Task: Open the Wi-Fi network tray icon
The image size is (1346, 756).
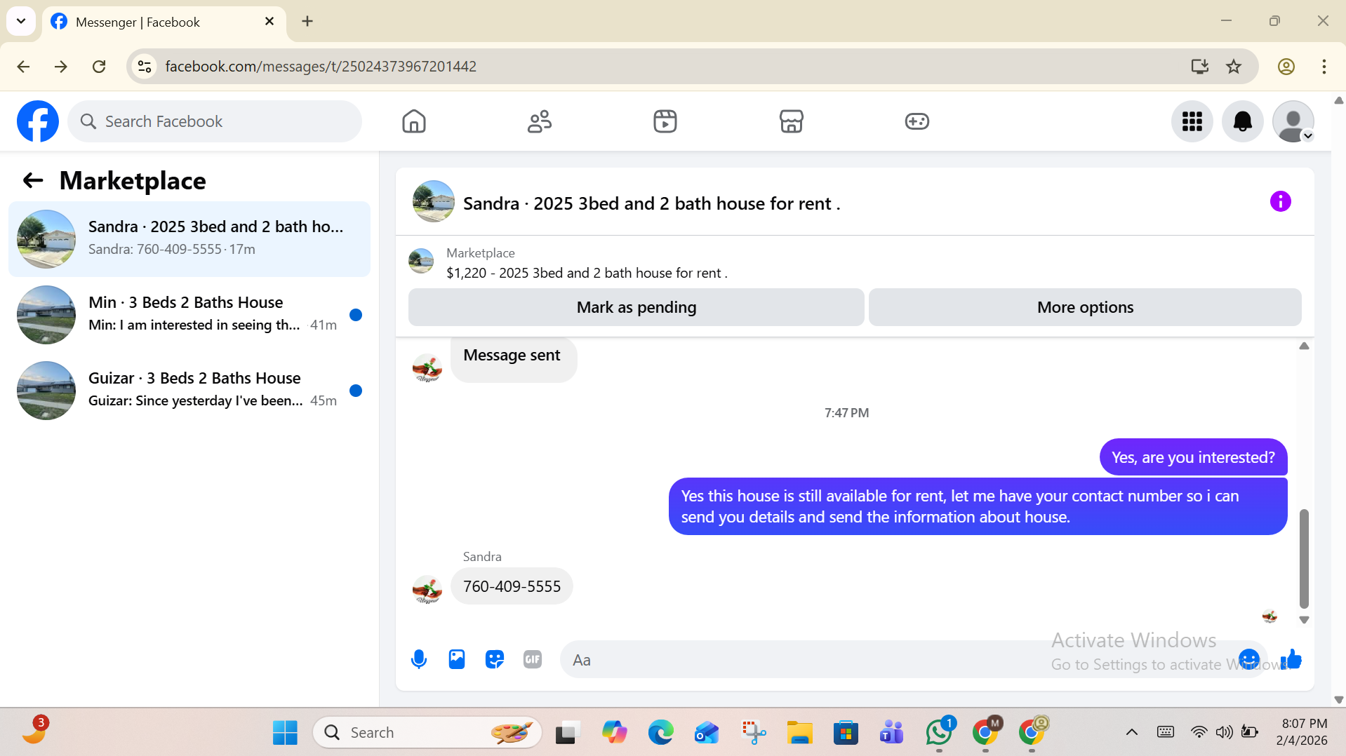Action: 1199,733
